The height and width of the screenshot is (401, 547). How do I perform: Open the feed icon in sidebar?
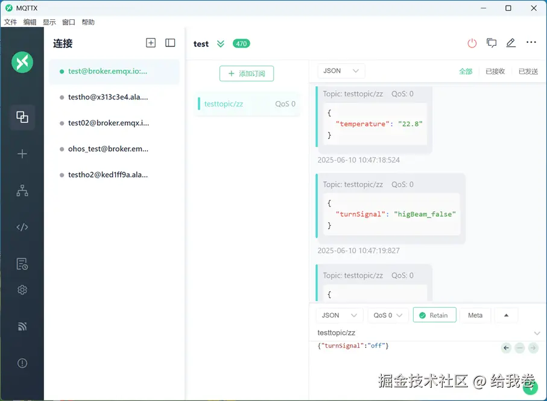coord(22,326)
